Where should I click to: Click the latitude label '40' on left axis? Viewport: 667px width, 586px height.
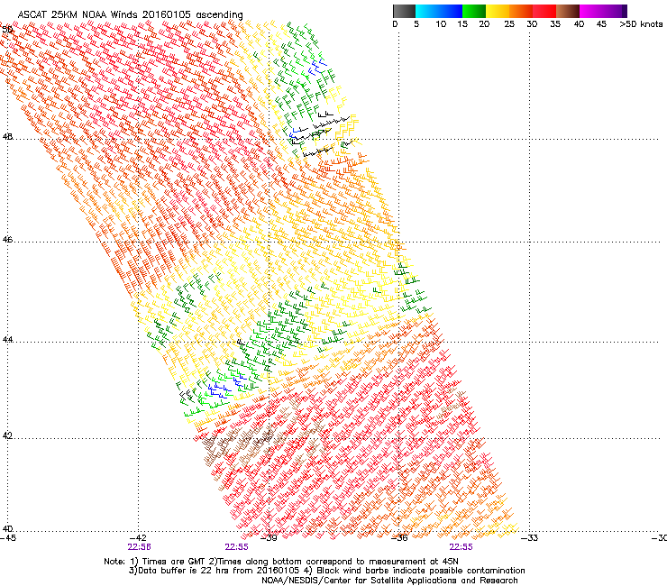pyautogui.click(x=7, y=529)
